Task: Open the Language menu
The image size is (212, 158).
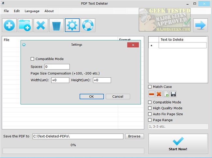Action: pyautogui.click(x=32, y=11)
